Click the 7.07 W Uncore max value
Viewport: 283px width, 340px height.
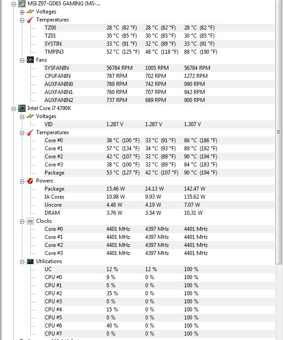click(x=192, y=205)
